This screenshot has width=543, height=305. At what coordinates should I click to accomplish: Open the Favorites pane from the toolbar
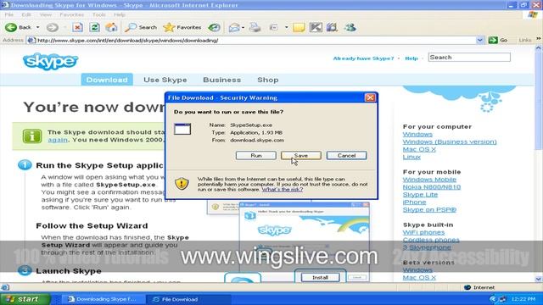click(x=182, y=27)
